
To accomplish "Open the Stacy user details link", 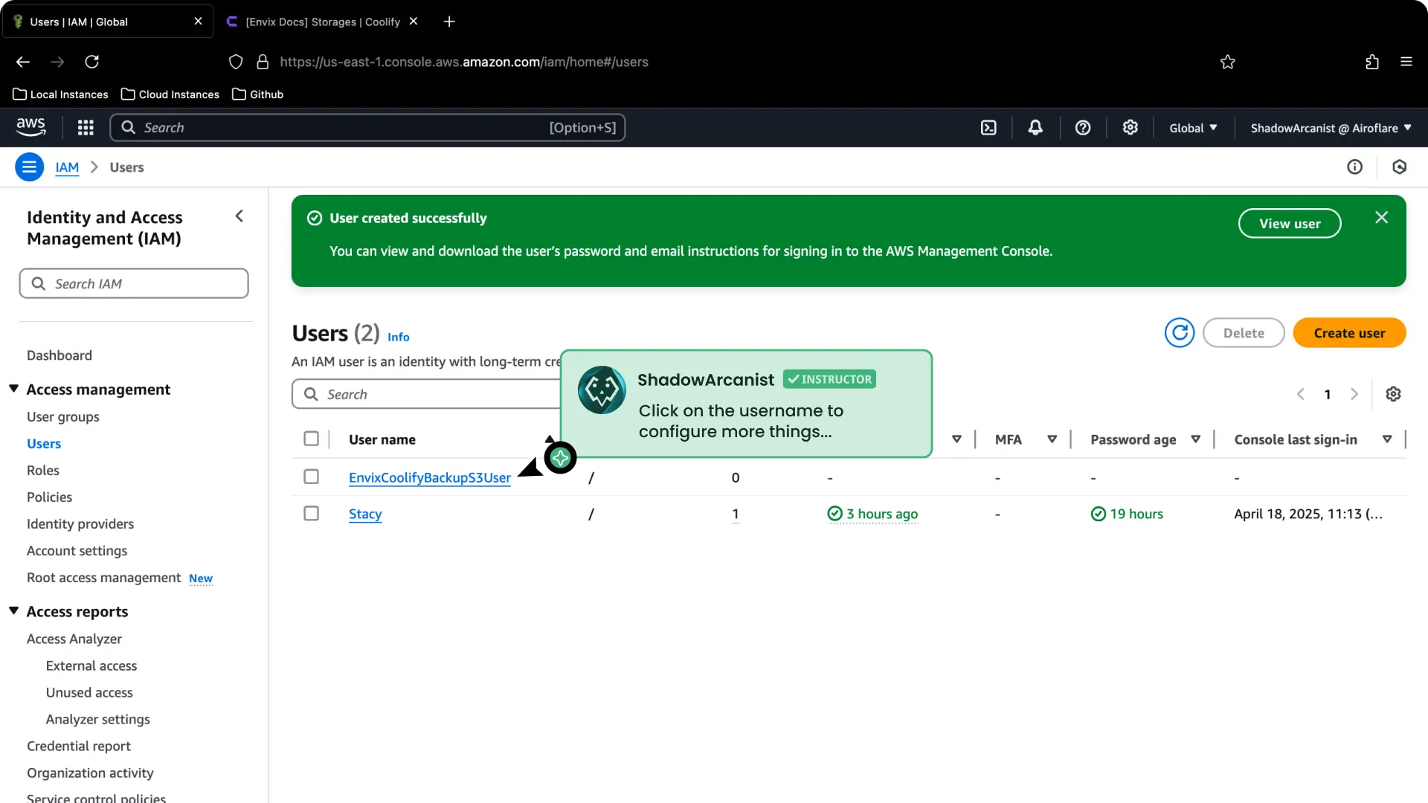I will [x=364, y=513].
